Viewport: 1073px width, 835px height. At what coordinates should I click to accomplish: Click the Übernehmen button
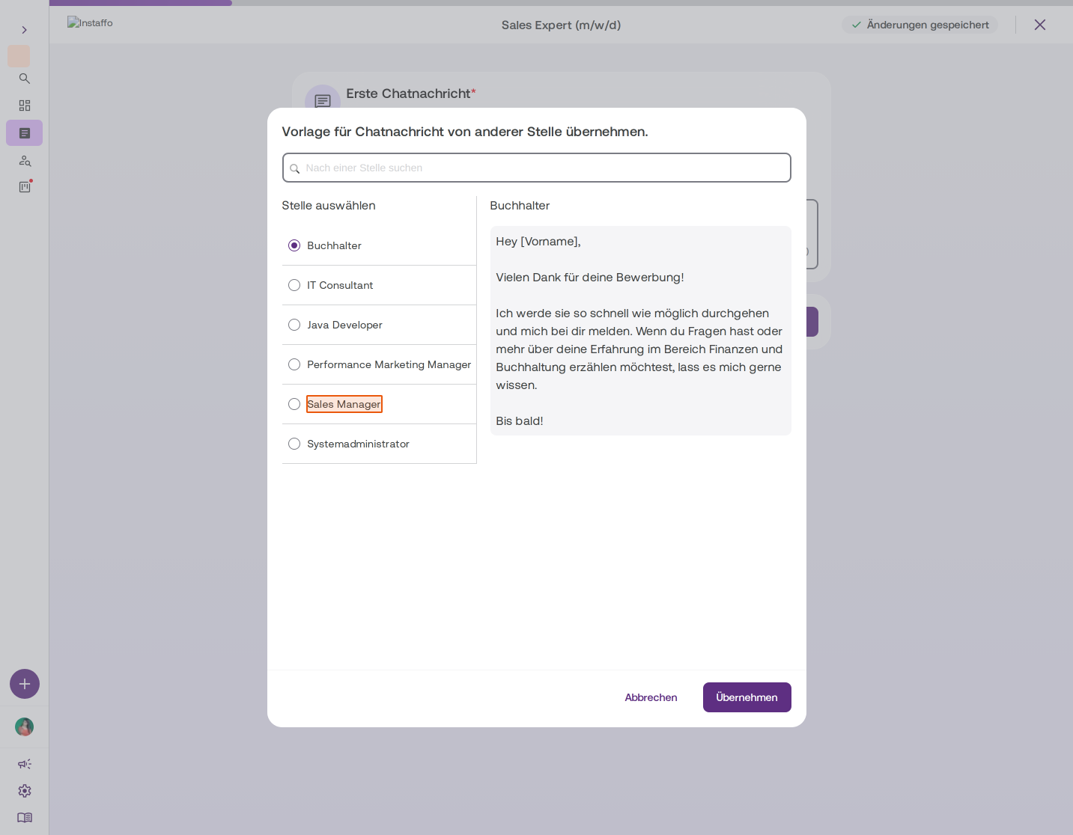pyautogui.click(x=747, y=697)
